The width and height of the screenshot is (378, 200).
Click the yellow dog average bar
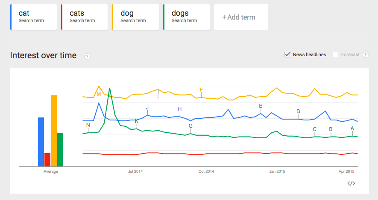pyautogui.click(x=54, y=131)
